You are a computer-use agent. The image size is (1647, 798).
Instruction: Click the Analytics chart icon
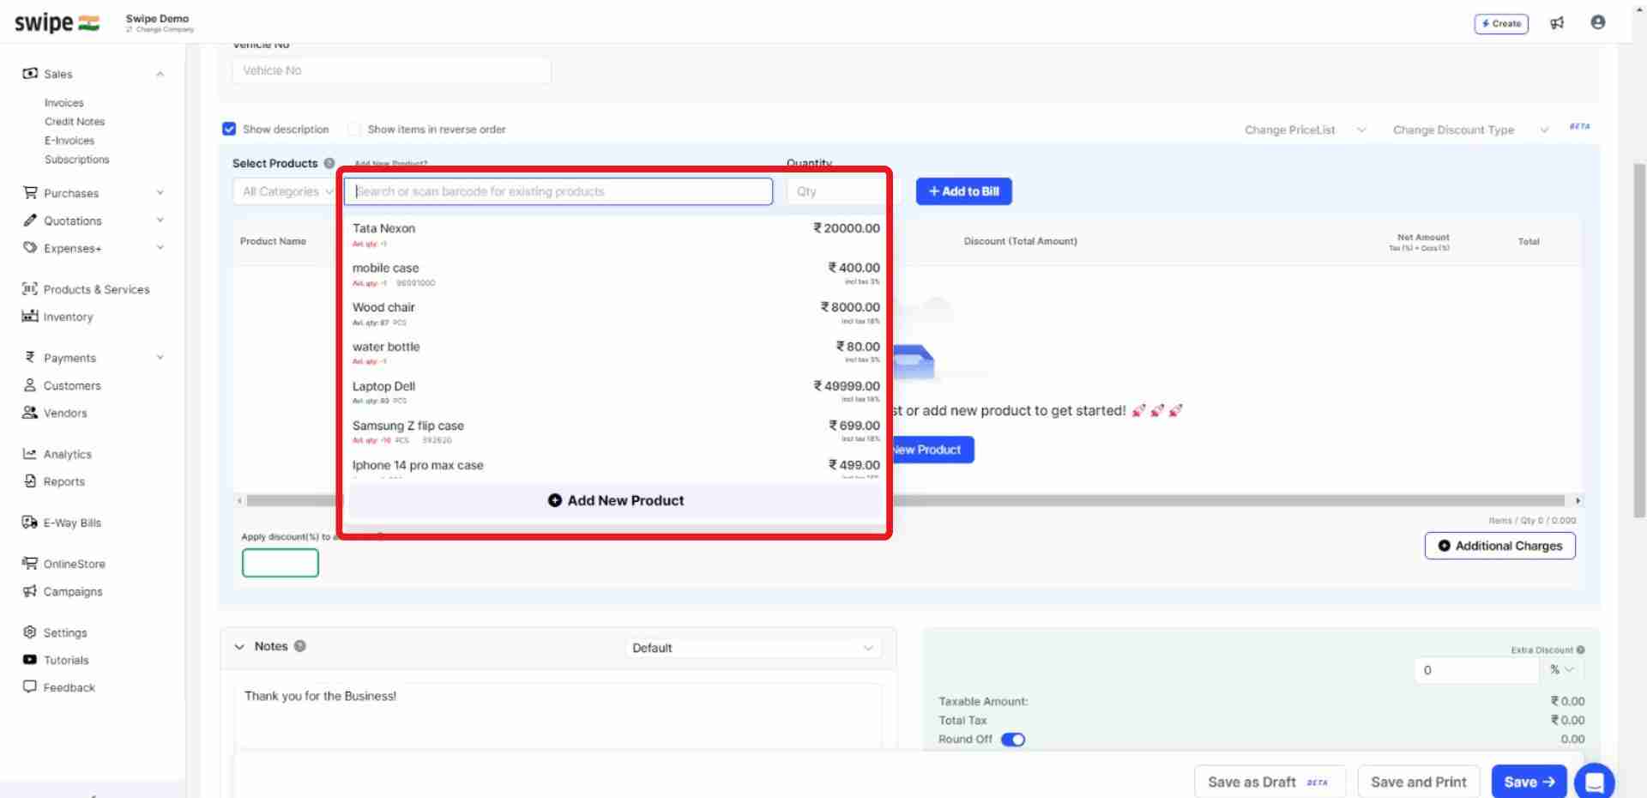click(x=30, y=454)
